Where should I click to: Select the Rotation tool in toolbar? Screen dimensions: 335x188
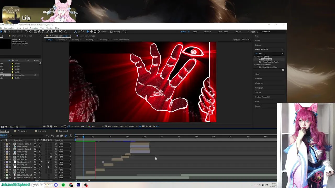point(26,32)
